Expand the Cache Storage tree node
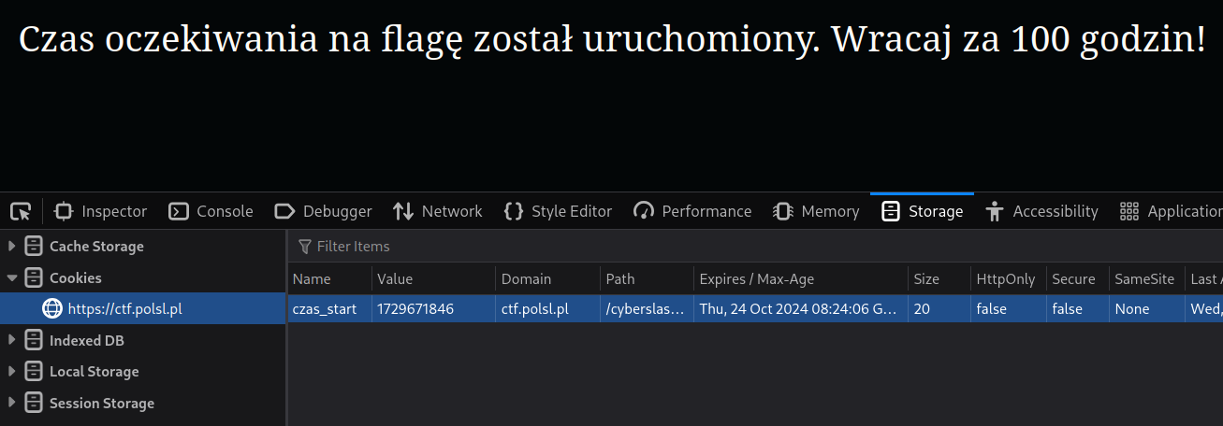Viewport: 1223px width, 426px height. [12, 247]
